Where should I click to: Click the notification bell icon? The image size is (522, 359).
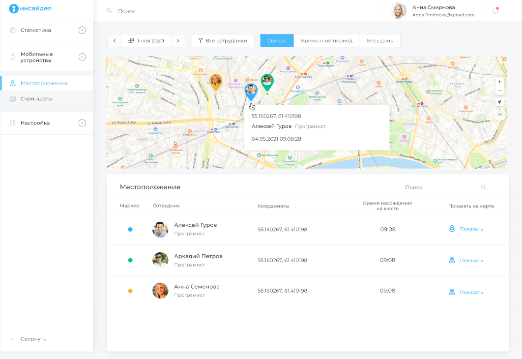(x=495, y=11)
